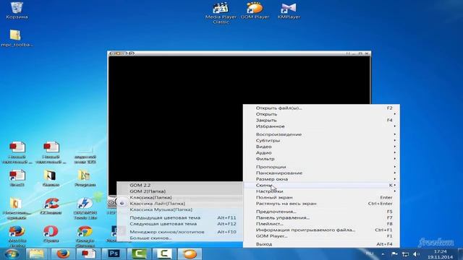Open Предпочтения... from the context menu

(x=321, y=212)
